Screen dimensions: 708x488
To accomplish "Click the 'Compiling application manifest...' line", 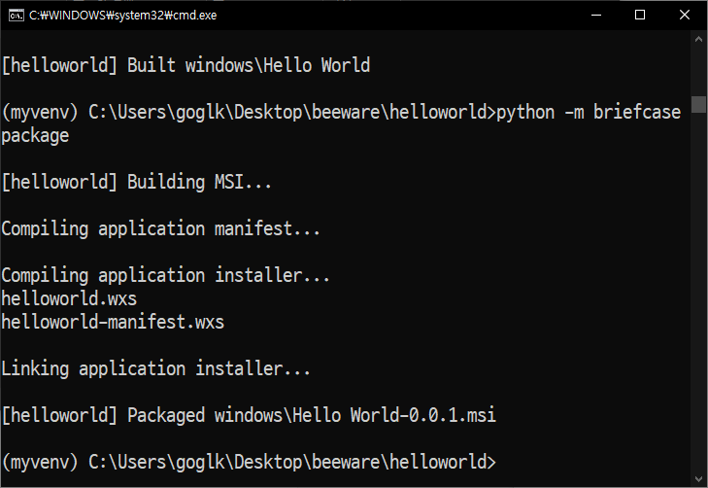I will [161, 228].
